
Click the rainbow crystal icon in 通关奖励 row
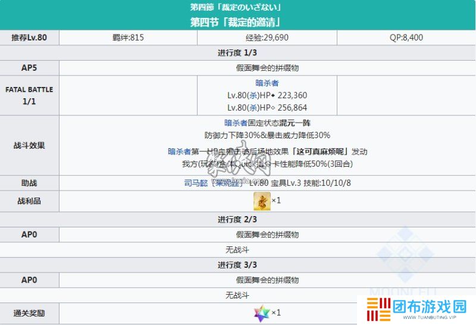pos(262,313)
